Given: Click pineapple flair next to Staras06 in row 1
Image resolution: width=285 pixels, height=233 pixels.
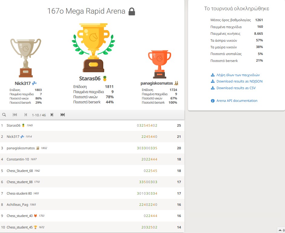Looking at the screenshot, I should 23,125.
